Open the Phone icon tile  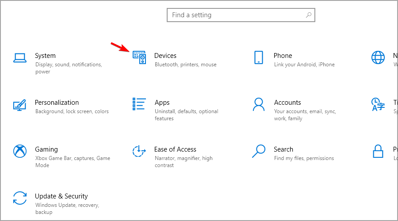click(x=259, y=57)
